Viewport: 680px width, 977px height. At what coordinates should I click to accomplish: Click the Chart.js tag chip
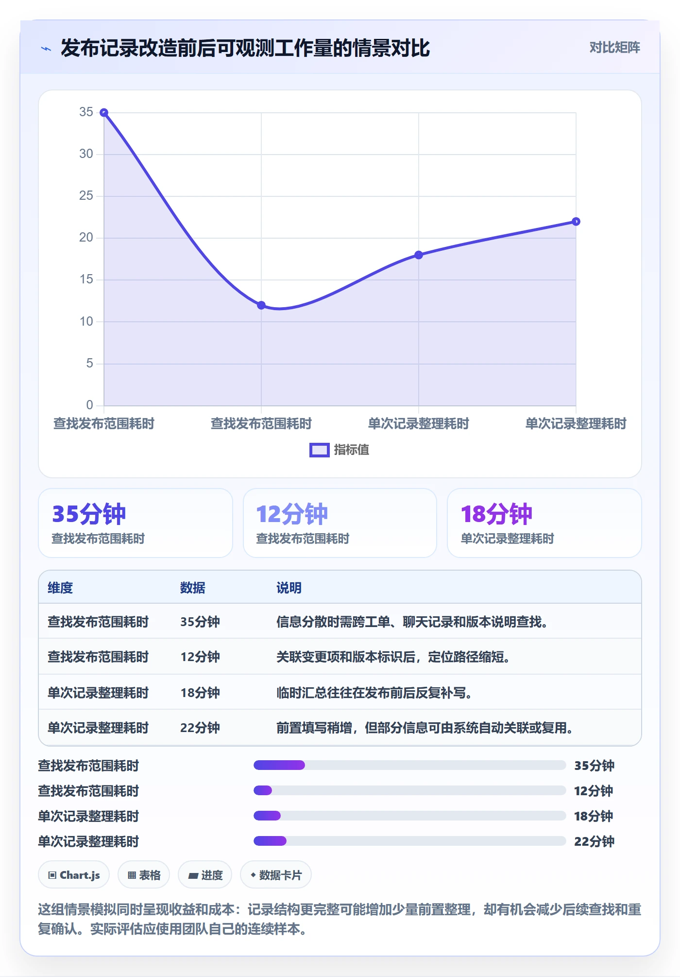pyautogui.click(x=74, y=875)
